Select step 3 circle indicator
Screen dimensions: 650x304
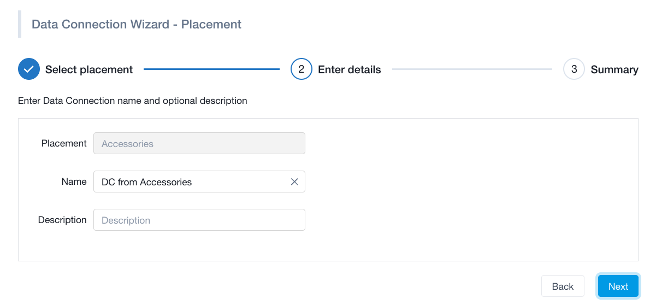(x=574, y=69)
